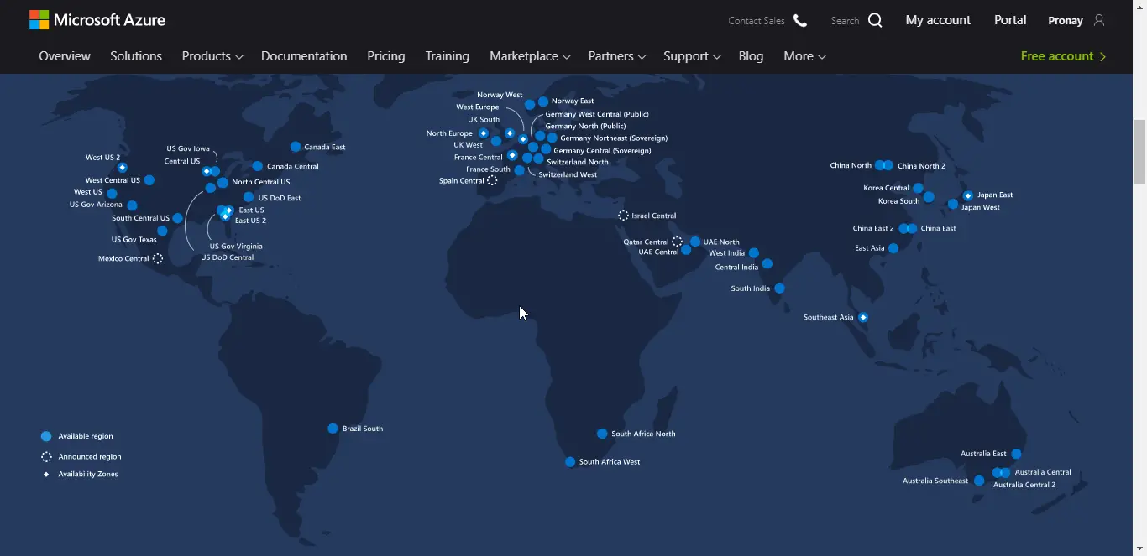The image size is (1147, 556).
Task: Click the "Germany West Central (Public)" label
Action: [x=597, y=114]
